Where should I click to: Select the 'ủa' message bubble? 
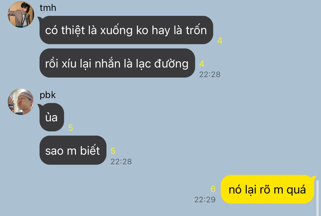coord(51,117)
